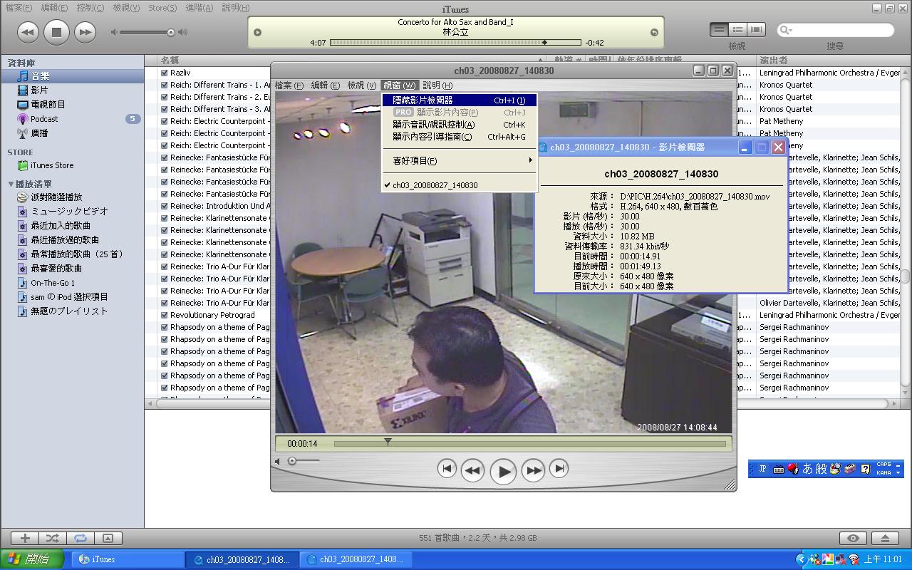The image size is (912, 570).
Task: Click the iTunes volume slider knob
Action: click(x=171, y=32)
